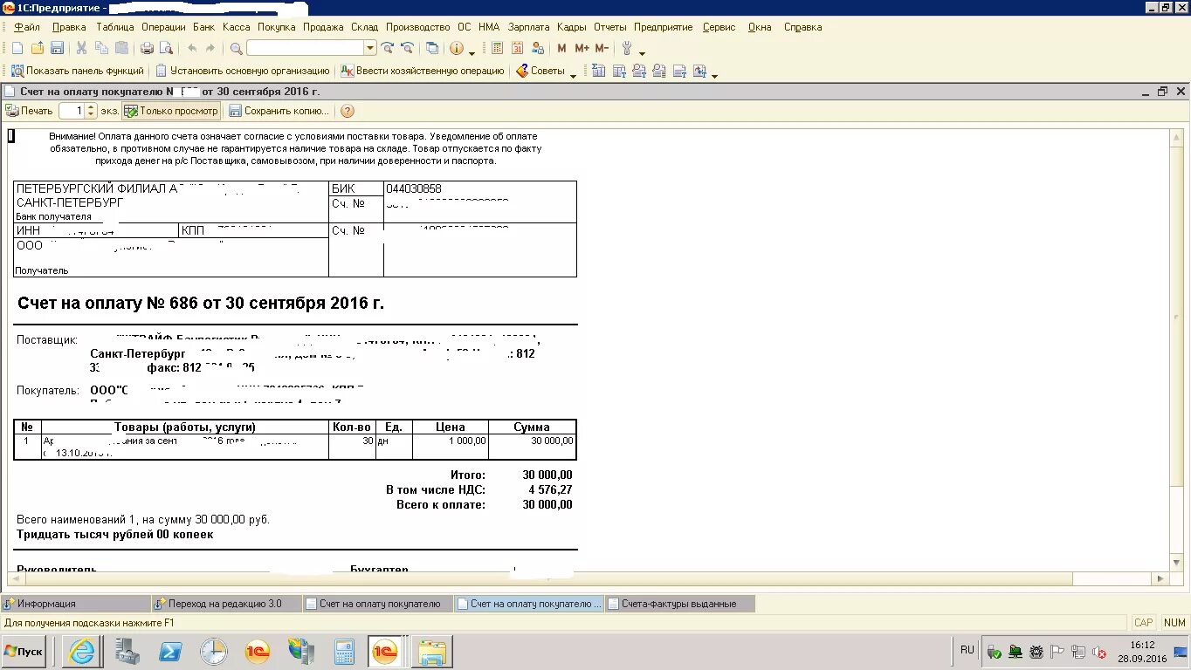The width and height of the screenshot is (1191, 670).
Task: Expand the search field dropdown arrow
Action: pos(370,48)
